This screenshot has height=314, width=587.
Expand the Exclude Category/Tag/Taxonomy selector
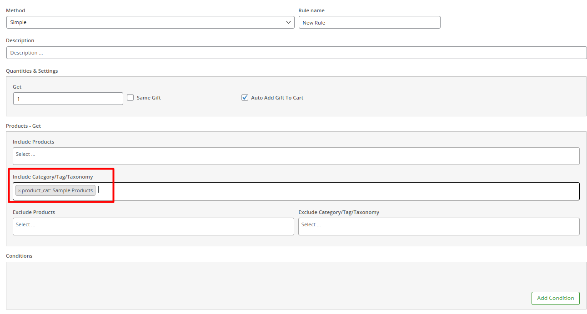(439, 226)
